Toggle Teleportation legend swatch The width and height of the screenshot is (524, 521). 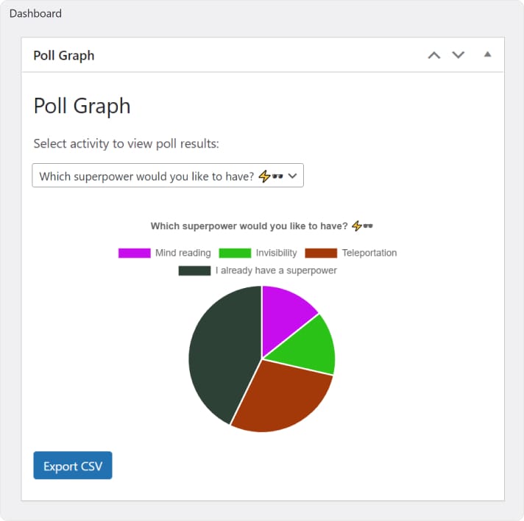(321, 253)
